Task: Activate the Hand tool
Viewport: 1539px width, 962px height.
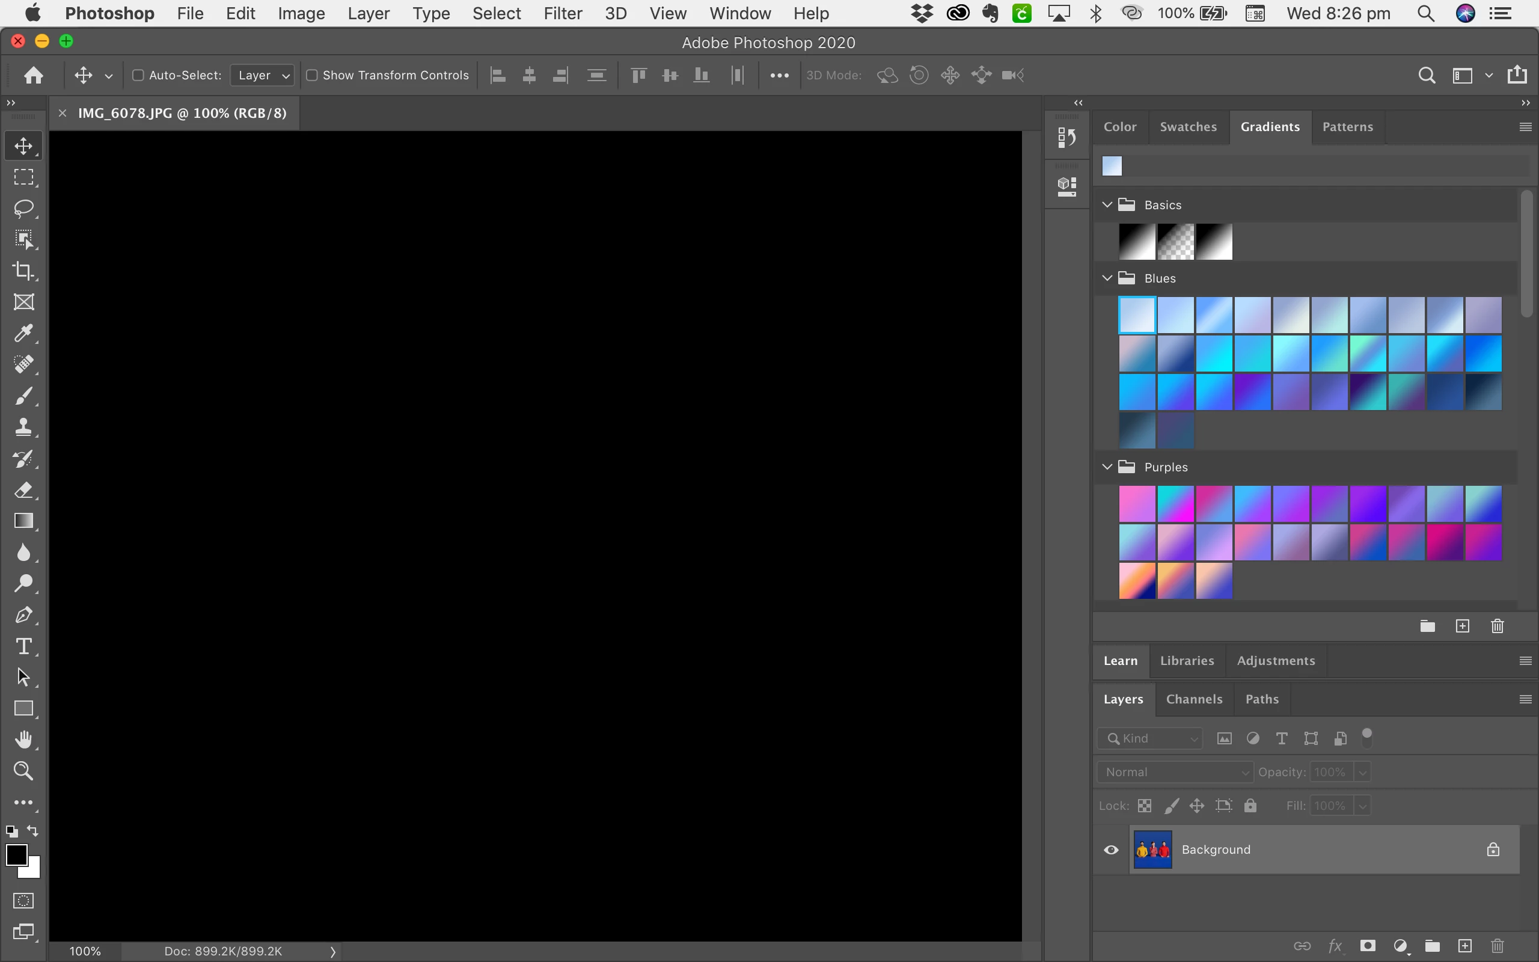Action: [23, 740]
